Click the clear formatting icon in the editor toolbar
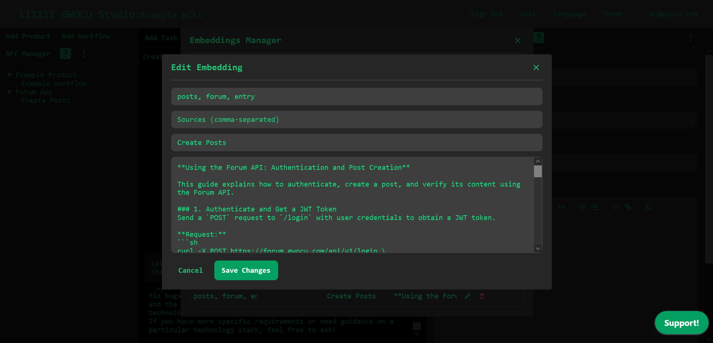The image size is (713, 343). (x=648, y=207)
